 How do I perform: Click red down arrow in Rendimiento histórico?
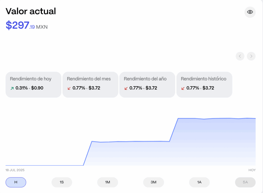(x=183, y=88)
